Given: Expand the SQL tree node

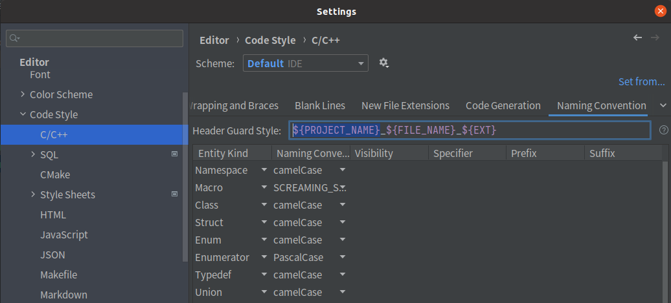Looking at the screenshot, I should [34, 154].
